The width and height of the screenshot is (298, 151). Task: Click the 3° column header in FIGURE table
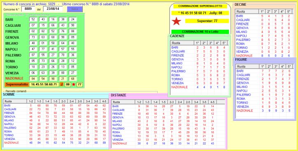[276, 67]
